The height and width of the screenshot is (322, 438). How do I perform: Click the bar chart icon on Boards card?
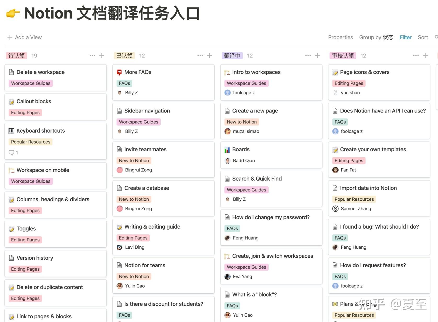pyautogui.click(x=227, y=149)
